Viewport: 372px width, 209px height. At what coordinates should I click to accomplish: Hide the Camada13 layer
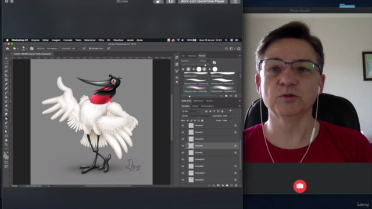tap(183, 139)
